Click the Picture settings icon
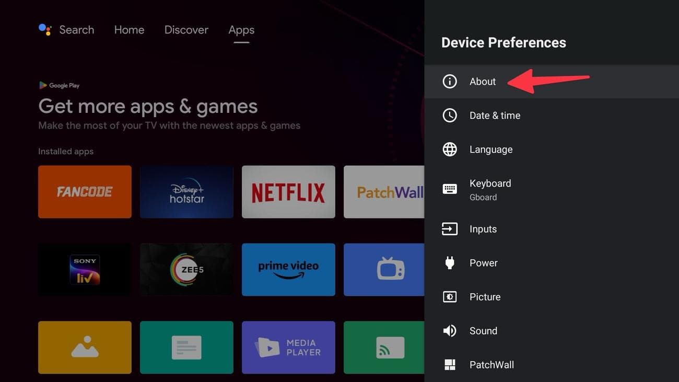 pyautogui.click(x=450, y=296)
